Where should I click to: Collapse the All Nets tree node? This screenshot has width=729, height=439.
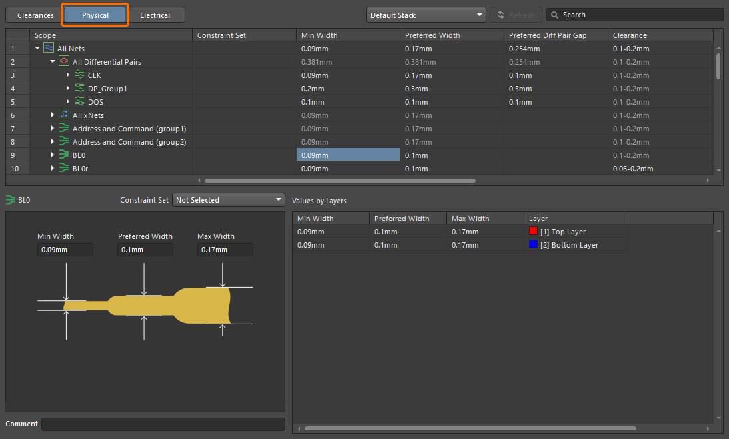[37, 49]
